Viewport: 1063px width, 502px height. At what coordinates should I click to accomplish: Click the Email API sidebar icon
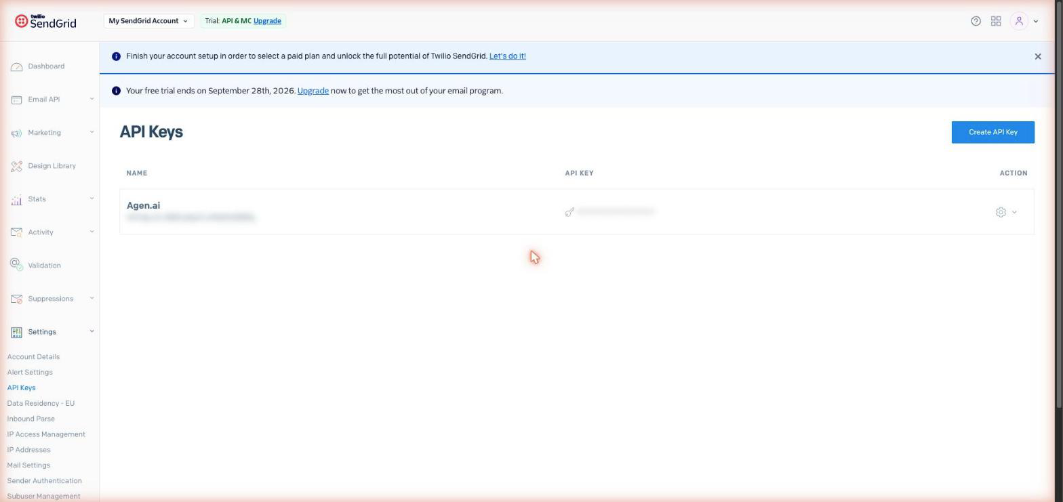click(17, 100)
